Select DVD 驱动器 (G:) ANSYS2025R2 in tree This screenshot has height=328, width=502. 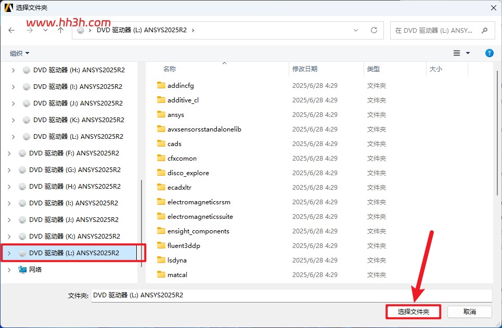[x=75, y=170]
